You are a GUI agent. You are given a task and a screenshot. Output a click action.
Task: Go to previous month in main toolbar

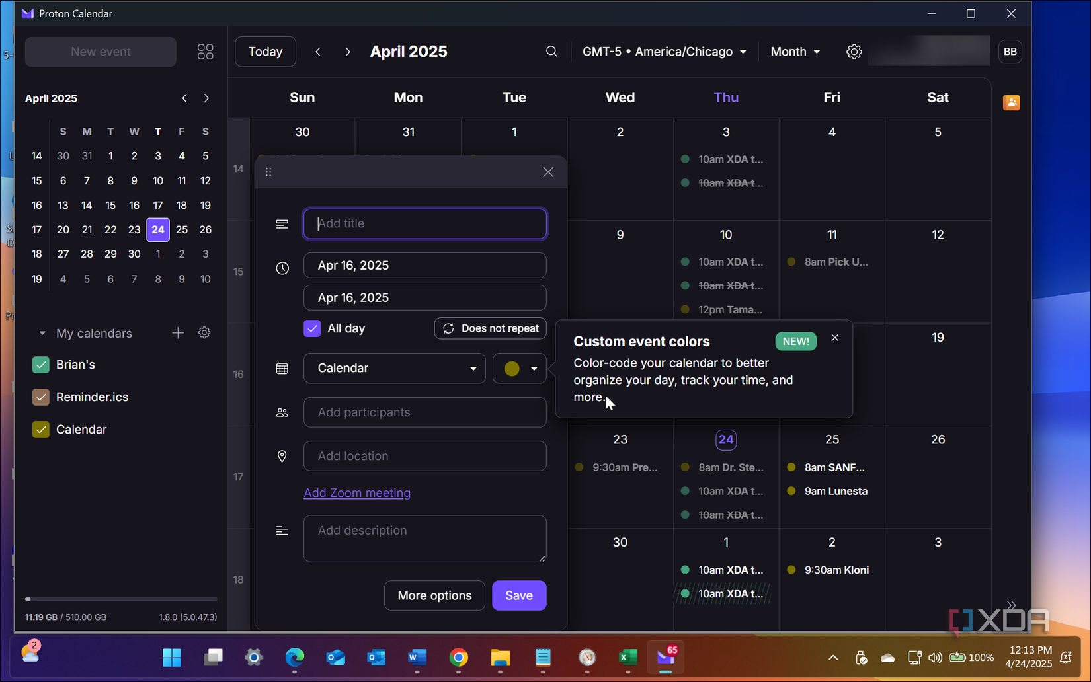[318, 52]
